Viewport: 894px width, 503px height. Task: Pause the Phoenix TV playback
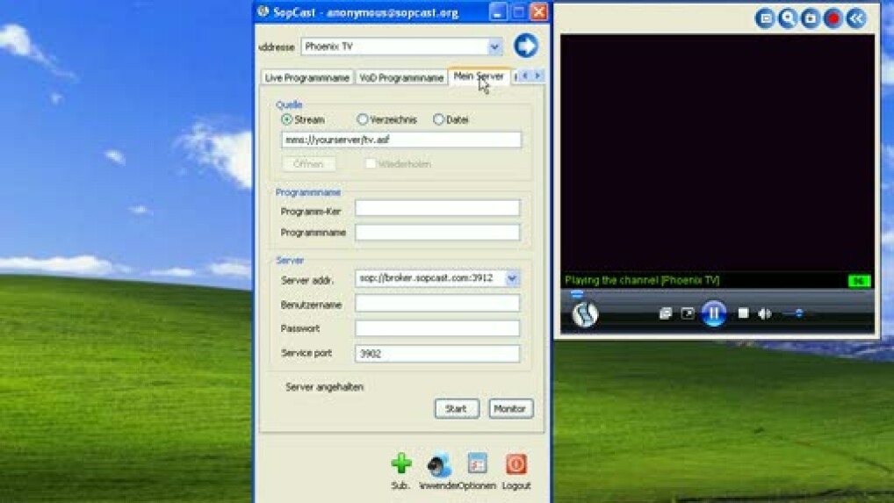[x=713, y=313]
